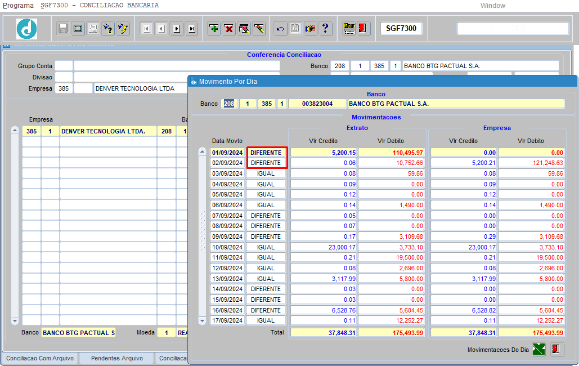Open the Menu icon in toolbar
This screenshot has width=579, height=366.
coord(349,29)
